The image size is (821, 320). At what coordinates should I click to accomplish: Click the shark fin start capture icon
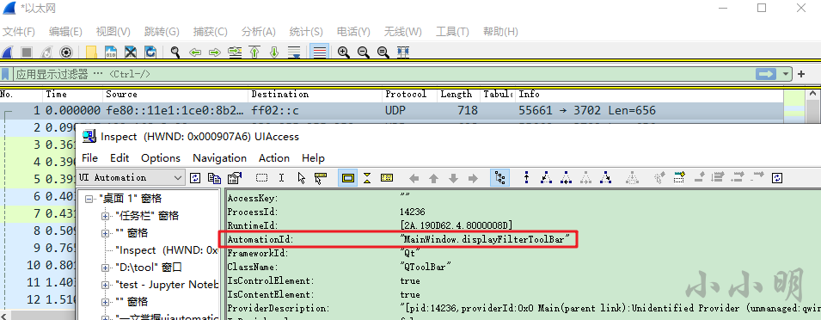(x=8, y=52)
